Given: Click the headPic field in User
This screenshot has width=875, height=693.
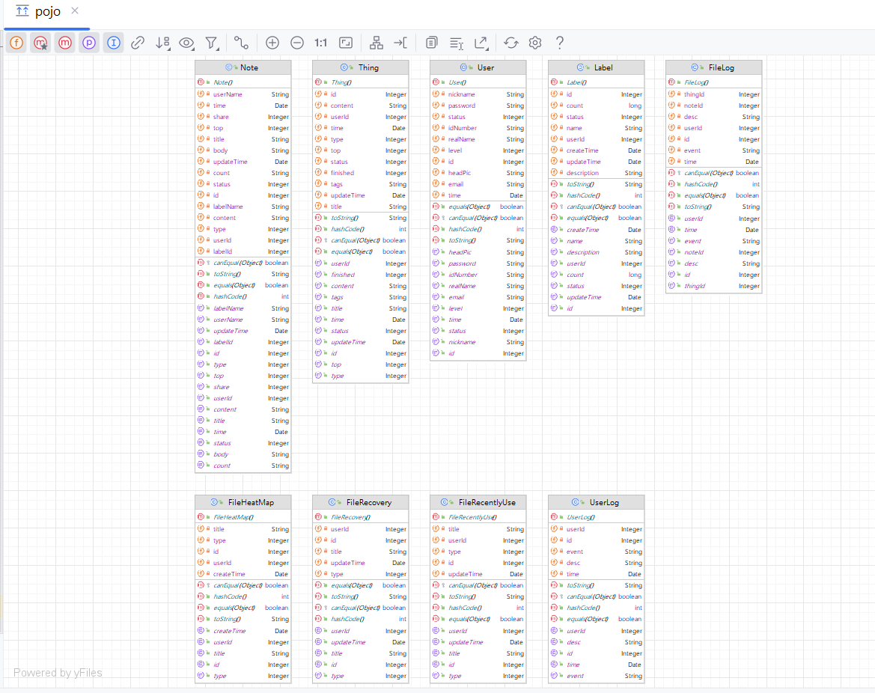Looking at the screenshot, I should [478, 173].
